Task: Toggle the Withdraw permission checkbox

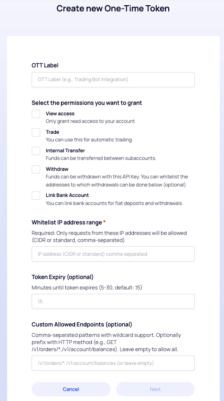Action: (x=36, y=169)
